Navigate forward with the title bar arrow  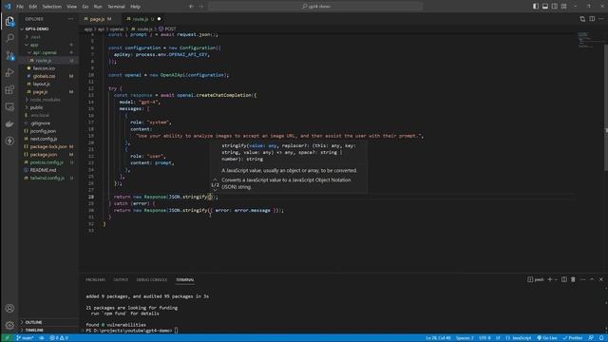[x=201, y=7]
